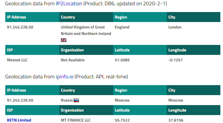Screen dimensions: 223x123
Task: Select the MT FINANCE LLC organization cell
Action: tap(76, 120)
